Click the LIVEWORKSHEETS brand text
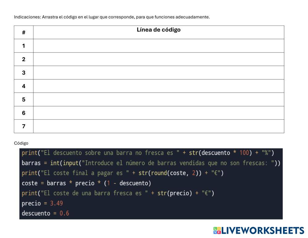Image resolution: width=308 pixels, height=238 pixels. pos(263,230)
